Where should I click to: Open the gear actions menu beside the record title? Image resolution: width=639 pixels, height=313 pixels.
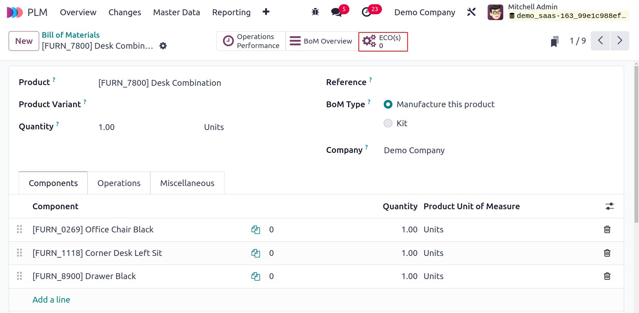click(x=163, y=46)
